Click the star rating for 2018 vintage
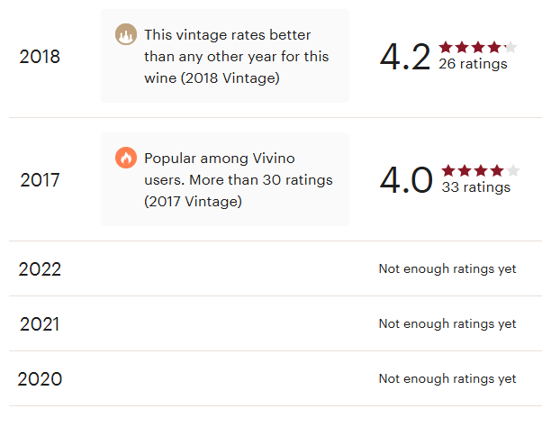 point(477,48)
